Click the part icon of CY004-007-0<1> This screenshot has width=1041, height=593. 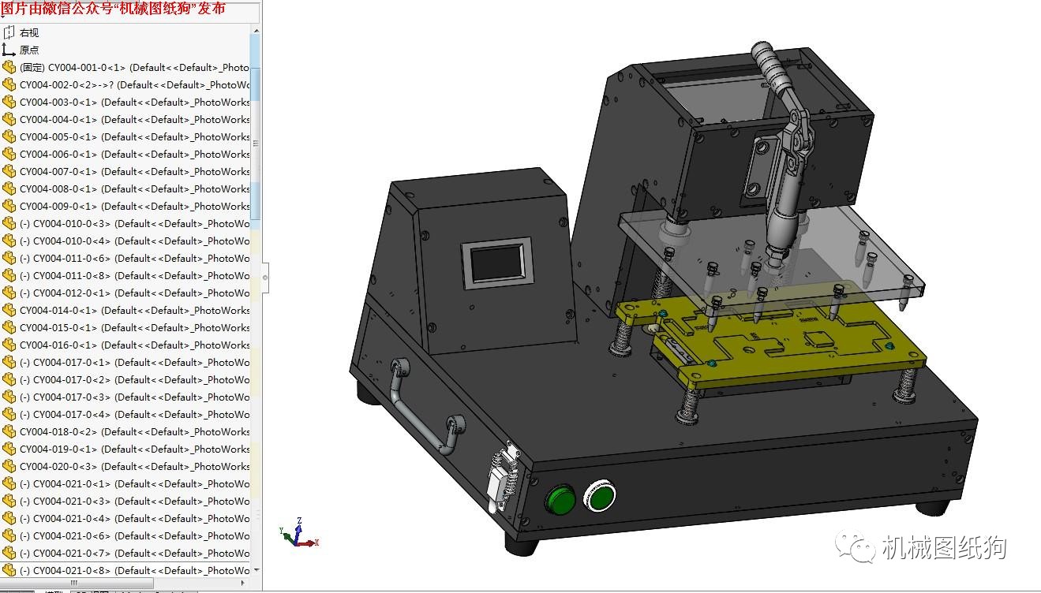click(x=9, y=171)
